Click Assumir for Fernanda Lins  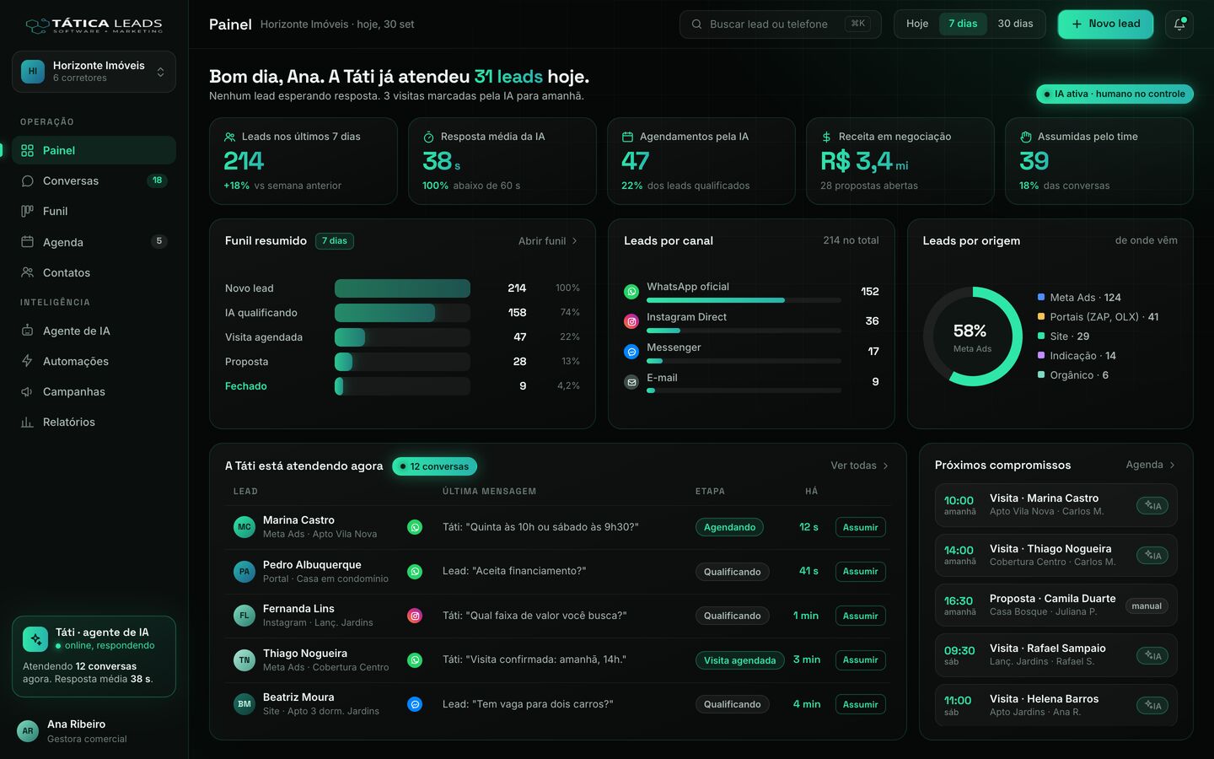coord(860,616)
